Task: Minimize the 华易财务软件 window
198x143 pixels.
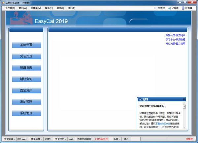Action: pyautogui.click(x=180, y=2)
